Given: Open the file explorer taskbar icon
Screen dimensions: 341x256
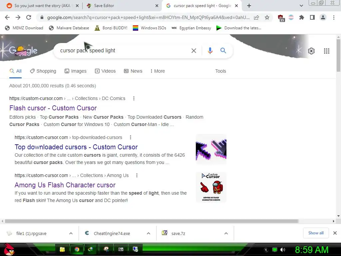Looking at the screenshot, I should coord(62,249).
